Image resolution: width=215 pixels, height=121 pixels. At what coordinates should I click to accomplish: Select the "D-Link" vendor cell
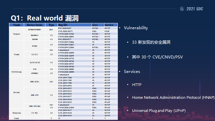(16, 92)
